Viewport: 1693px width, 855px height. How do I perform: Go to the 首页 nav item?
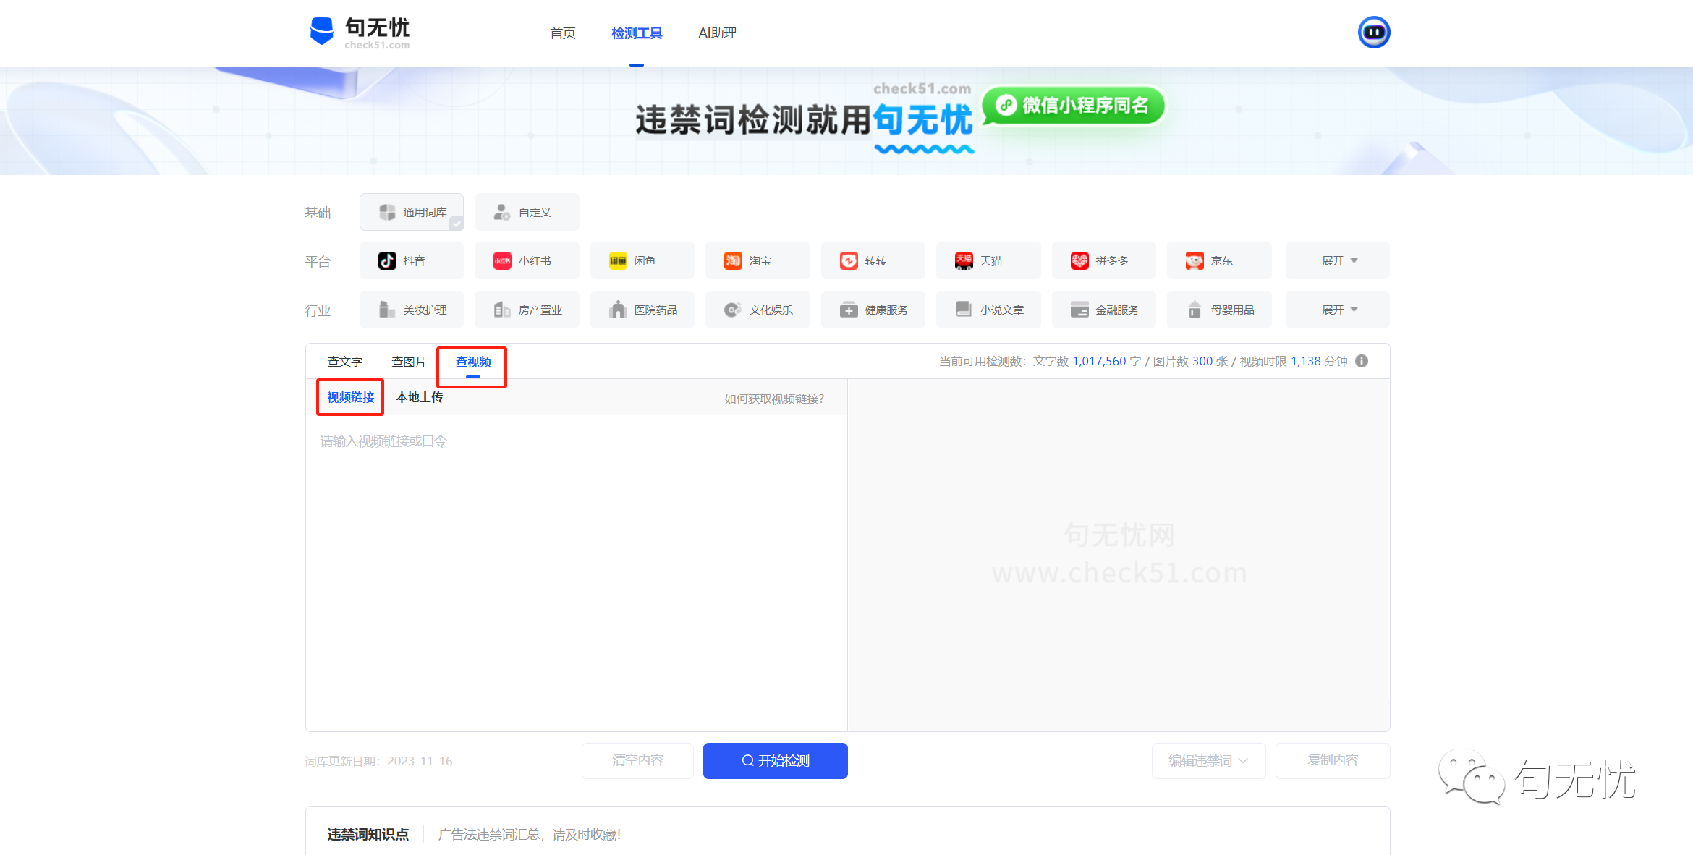click(563, 33)
